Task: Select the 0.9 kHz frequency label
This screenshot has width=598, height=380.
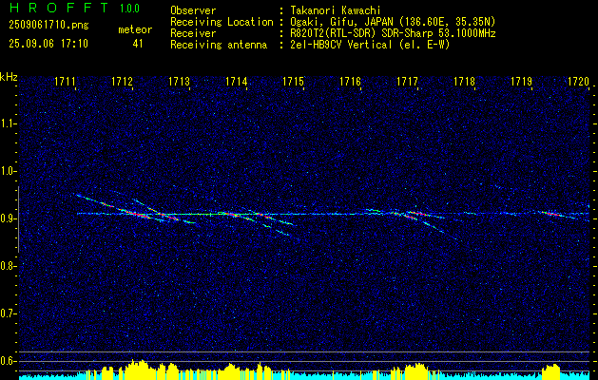Action: tap(8, 218)
